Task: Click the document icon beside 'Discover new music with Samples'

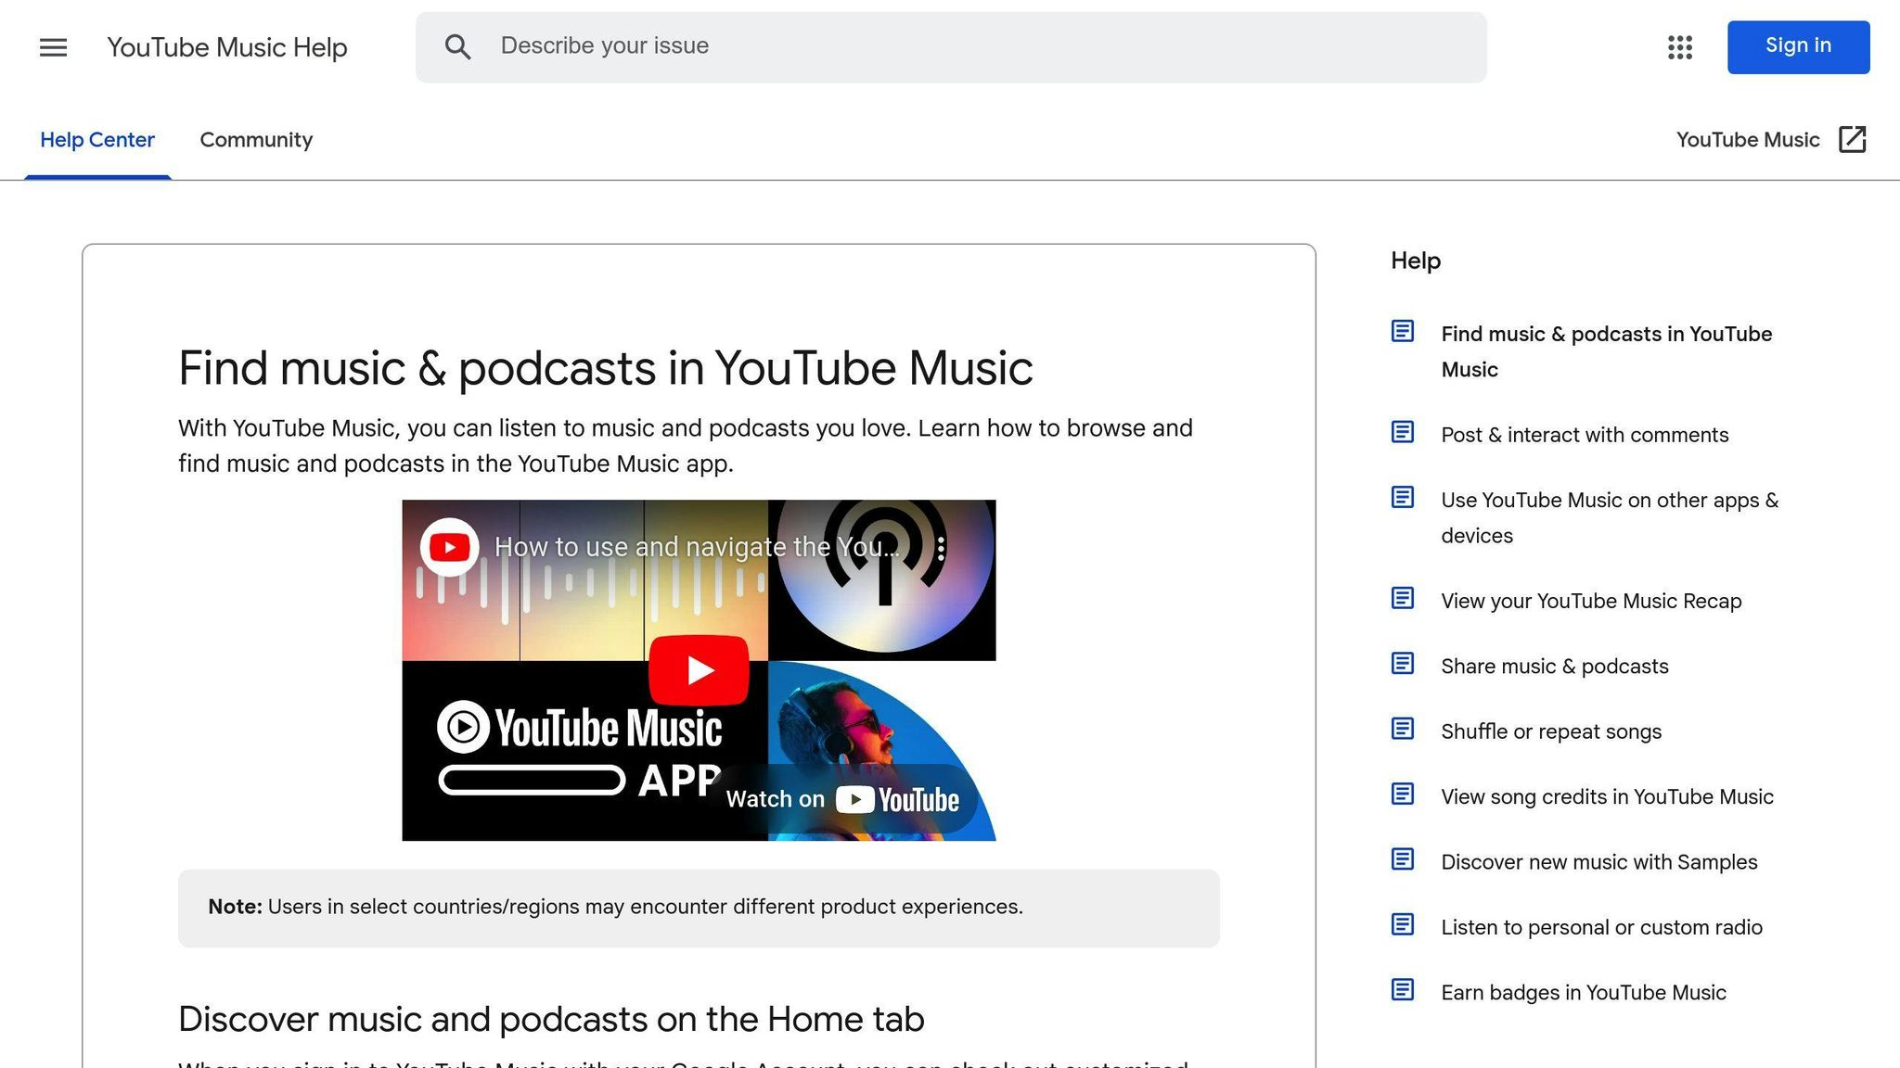Action: 1402,859
